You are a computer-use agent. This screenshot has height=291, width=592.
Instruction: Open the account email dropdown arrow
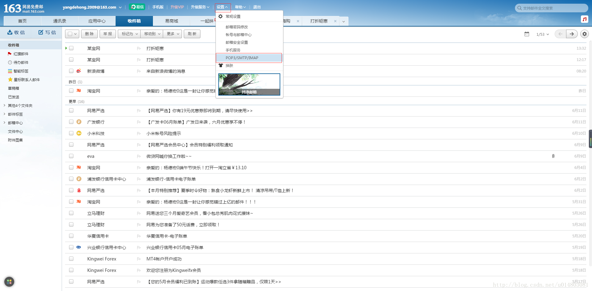point(120,7)
